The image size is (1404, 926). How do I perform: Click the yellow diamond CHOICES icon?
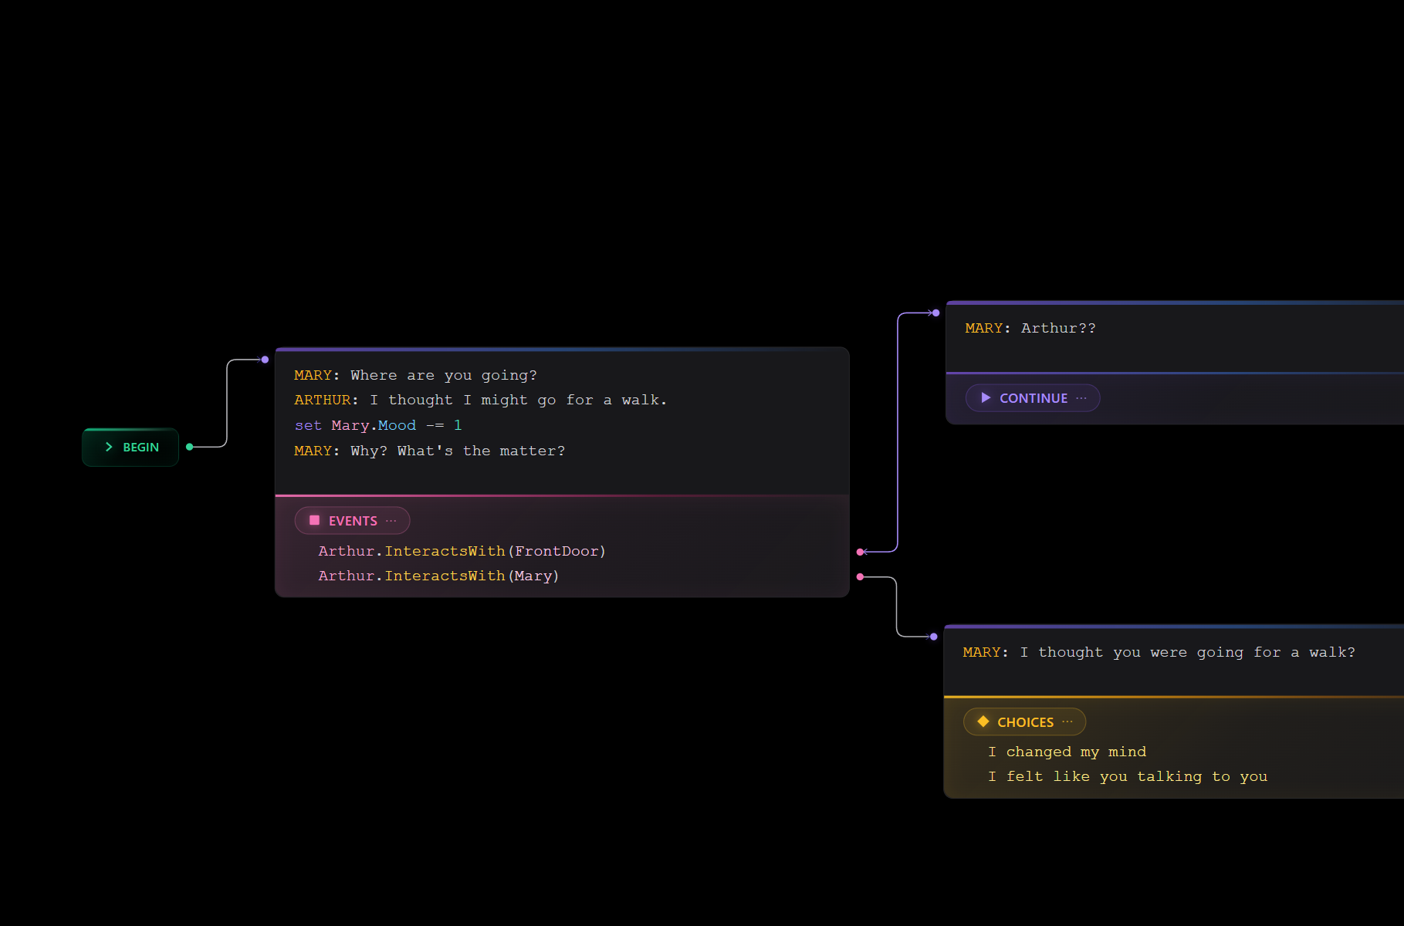(983, 722)
